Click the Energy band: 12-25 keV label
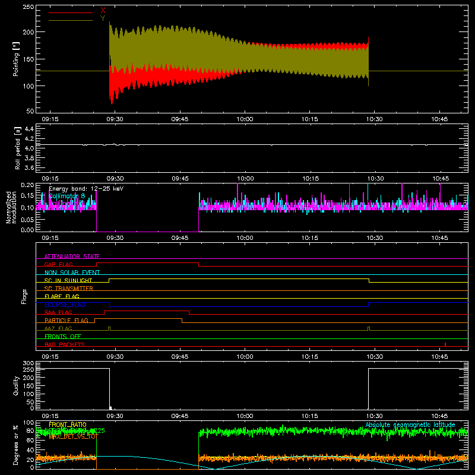 pyautogui.click(x=86, y=189)
